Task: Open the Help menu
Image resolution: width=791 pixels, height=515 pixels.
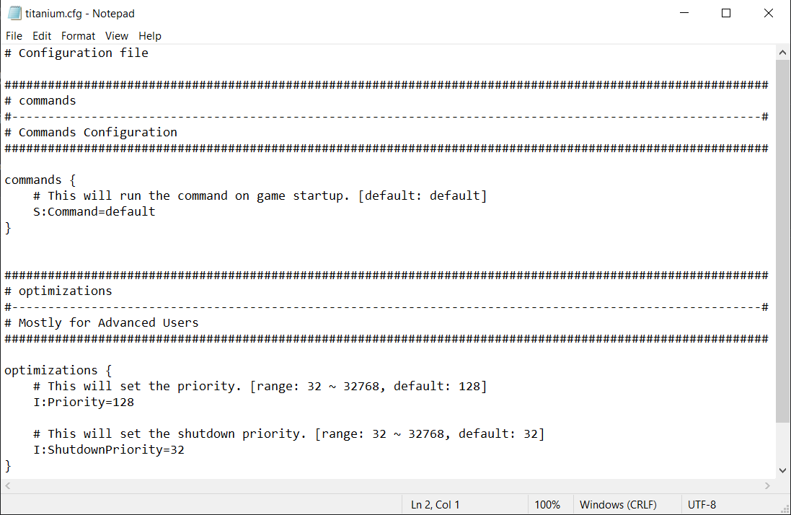Action: pos(150,36)
